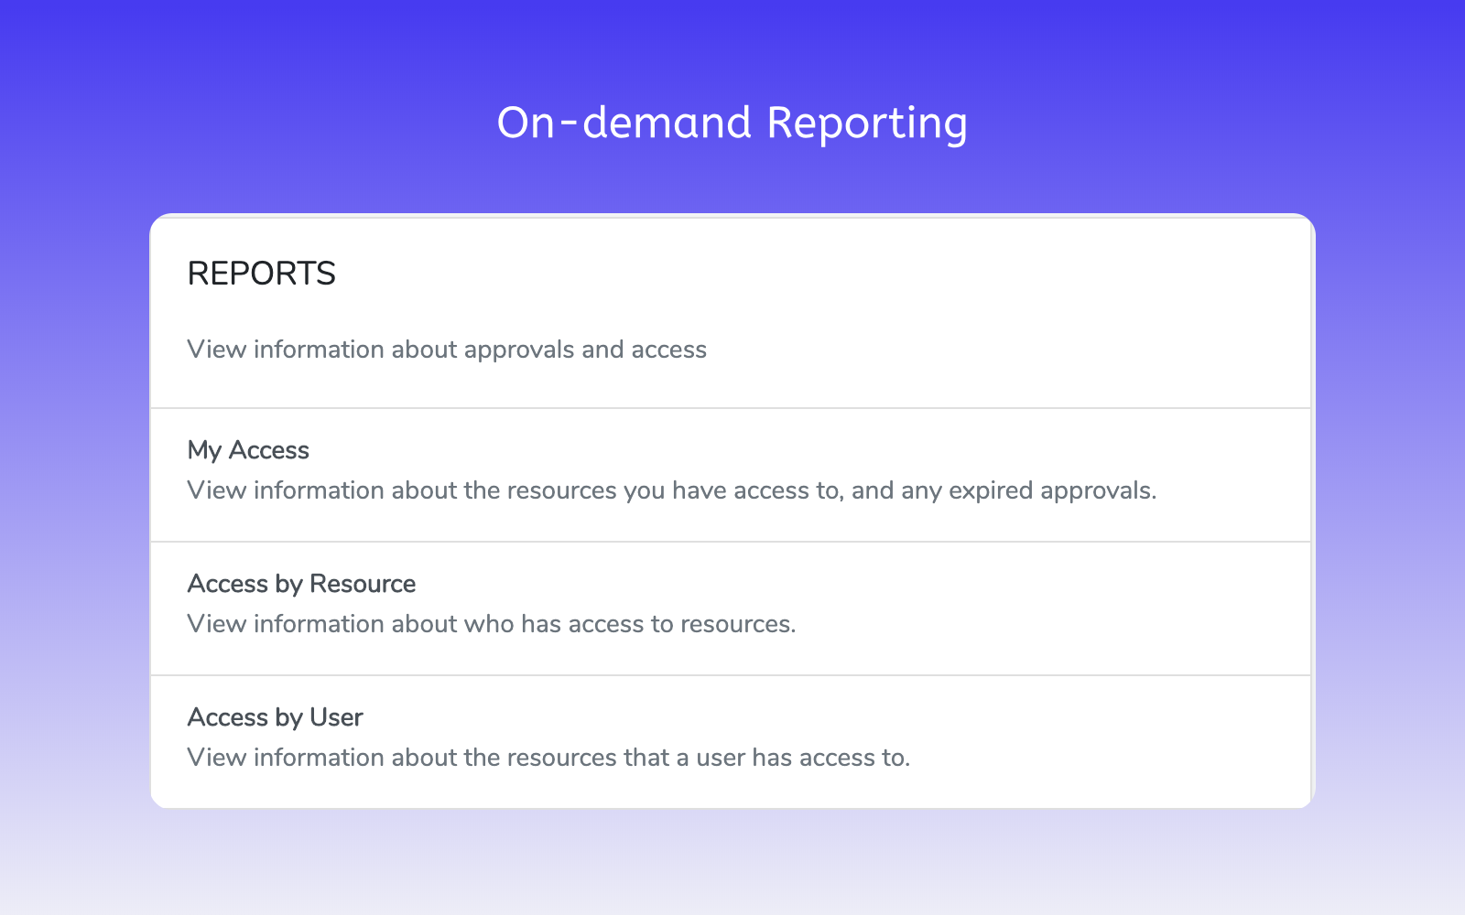
Task: Click 'View information about approvals and access' text
Action: (x=447, y=350)
